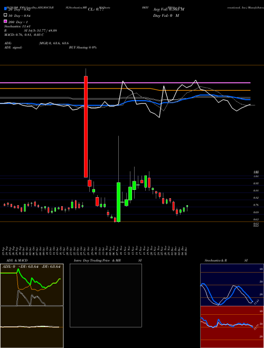Click the blue stochastics panel
The width and height of the screenshot is (264, 348).
coord(232,285)
